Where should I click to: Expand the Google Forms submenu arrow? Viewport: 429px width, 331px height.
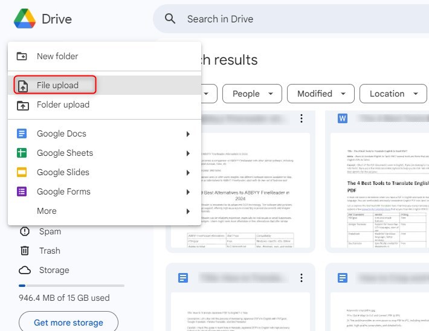pos(188,192)
